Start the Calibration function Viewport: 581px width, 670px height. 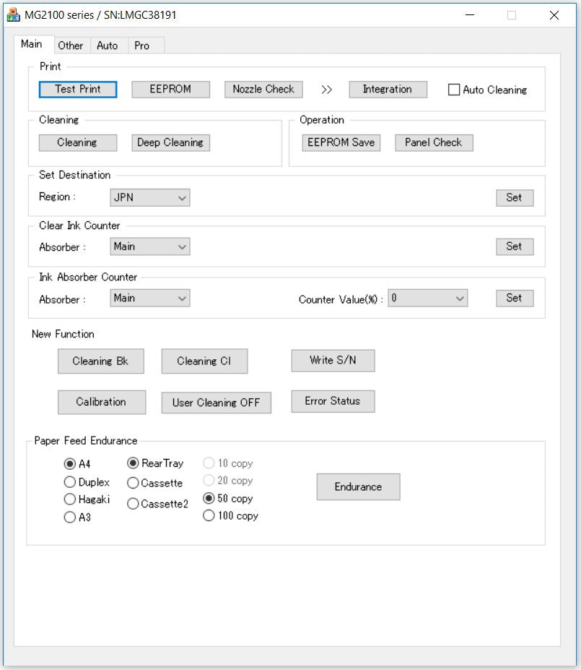[102, 402]
